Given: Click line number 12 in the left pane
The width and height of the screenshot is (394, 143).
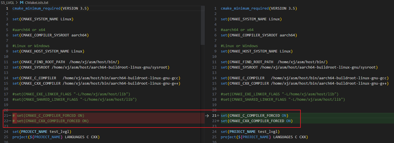Looking at the screenshot, I should tap(6, 67).
